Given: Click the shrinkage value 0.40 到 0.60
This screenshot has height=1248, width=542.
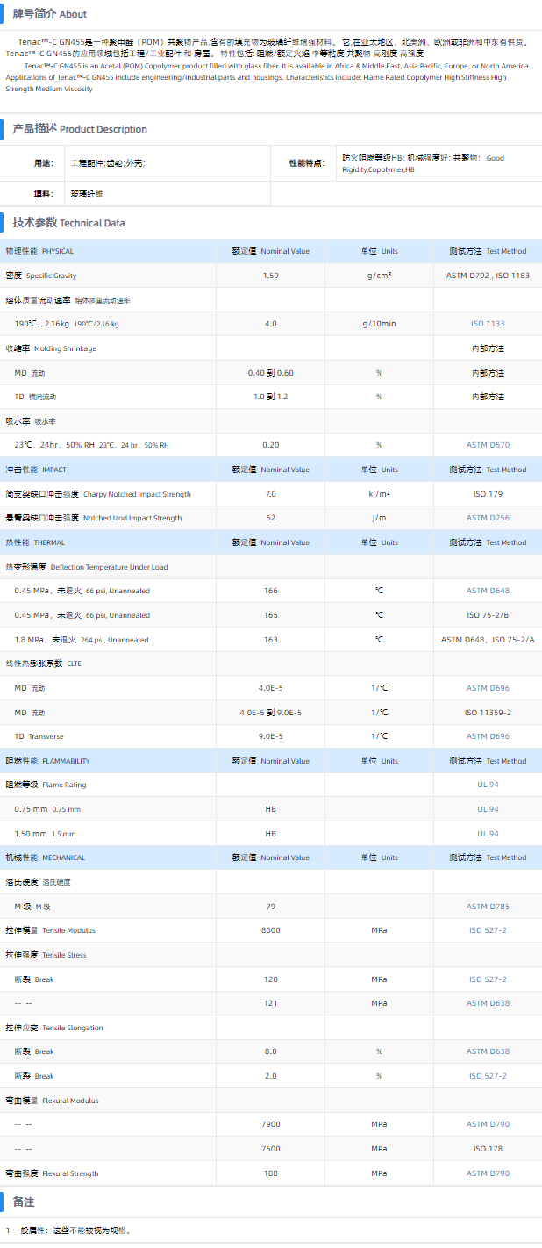Looking at the screenshot, I should [271, 373].
